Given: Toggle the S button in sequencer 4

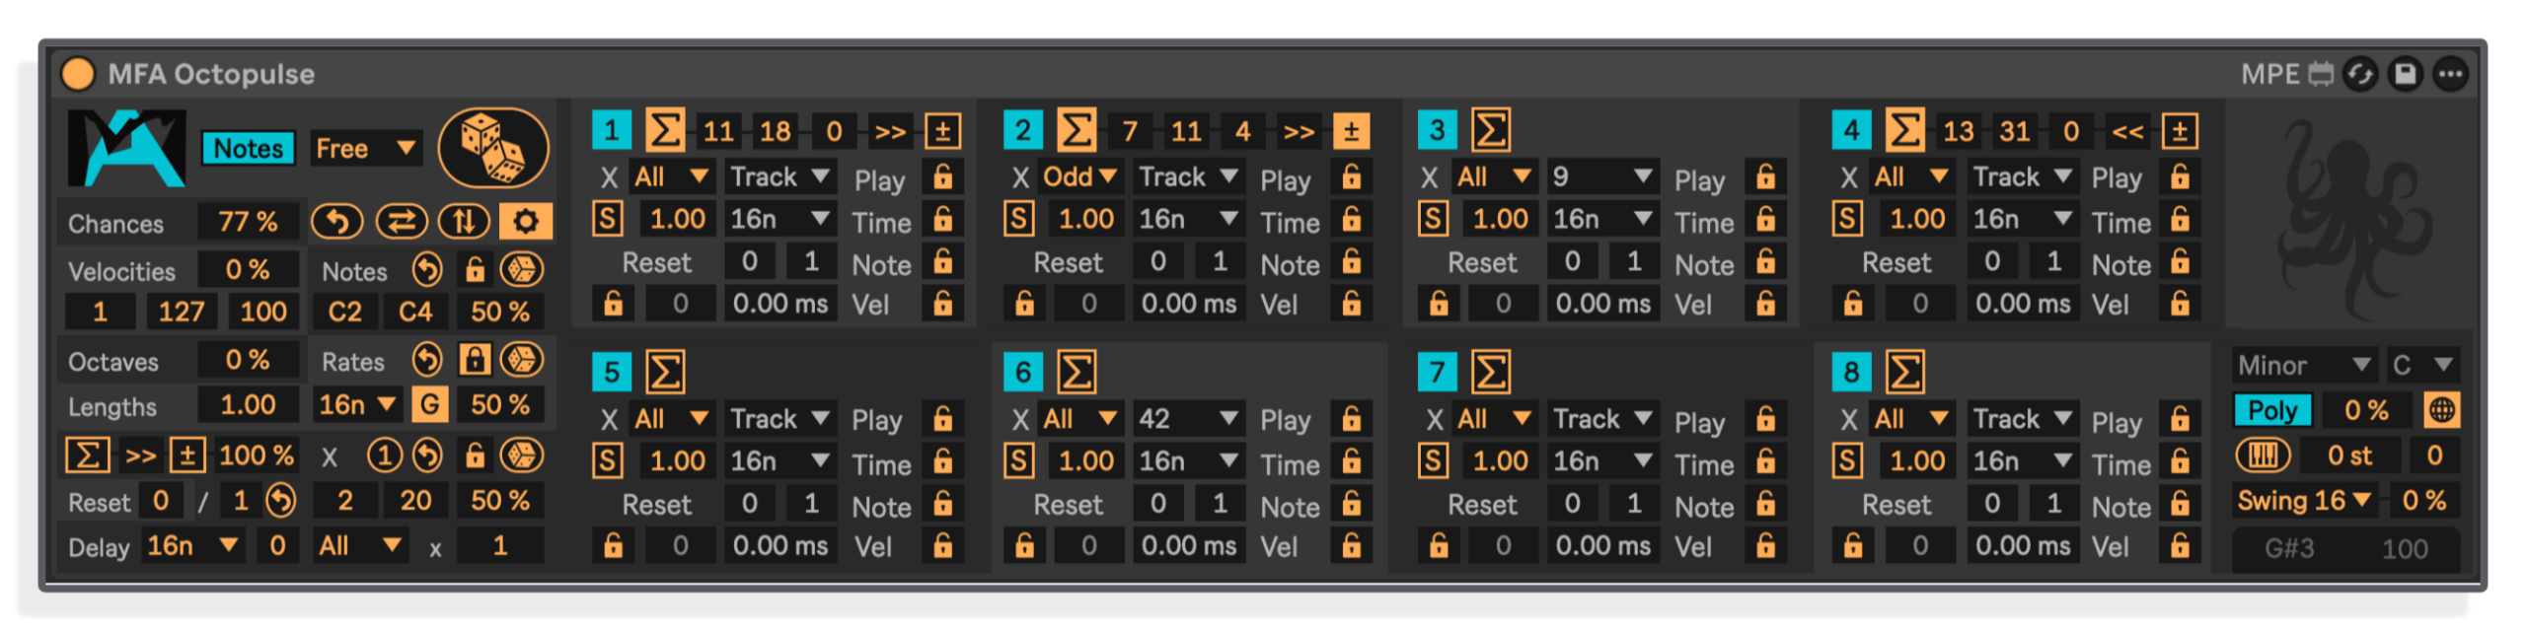Looking at the screenshot, I should coord(1847,218).
